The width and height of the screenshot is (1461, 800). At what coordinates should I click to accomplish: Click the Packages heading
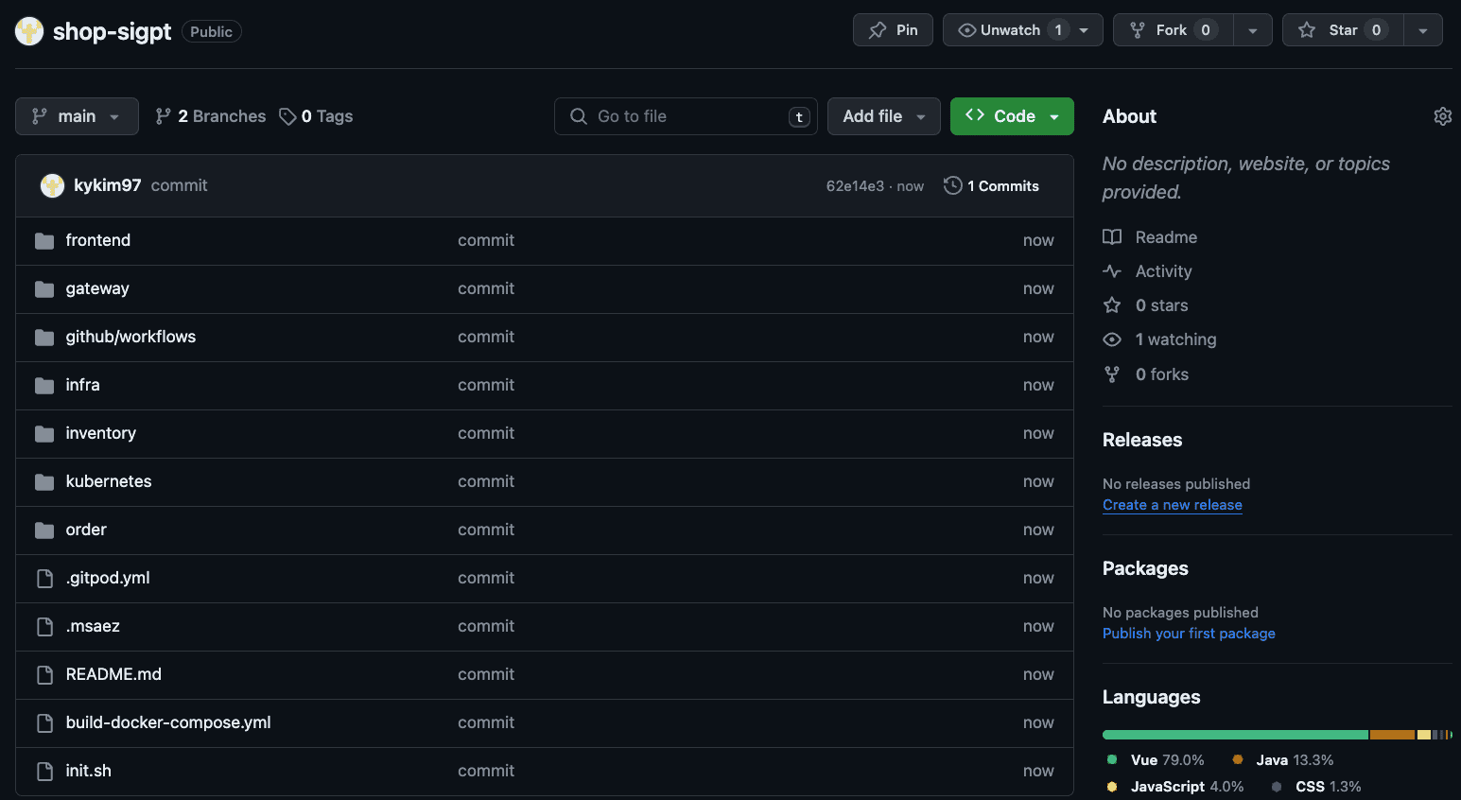pyautogui.click(x=1145, y=568)
